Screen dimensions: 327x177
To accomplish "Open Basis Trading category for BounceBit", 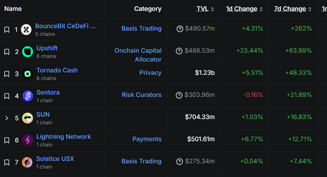I will pos(141,29).
